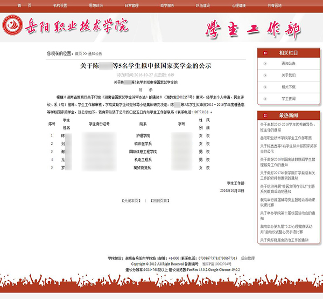
Task: Click the arrow icon beside 学工要闻 in sidebar
Action: pos(264,99)
